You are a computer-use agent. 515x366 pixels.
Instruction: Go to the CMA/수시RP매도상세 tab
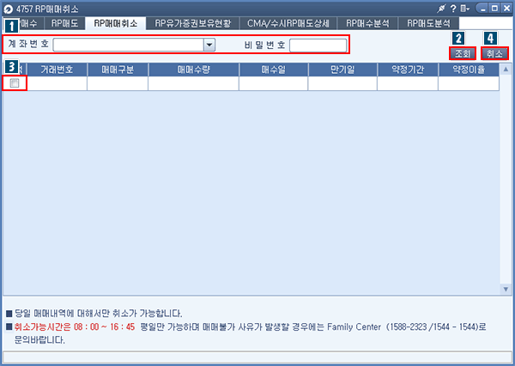click(x=288, y=23)
